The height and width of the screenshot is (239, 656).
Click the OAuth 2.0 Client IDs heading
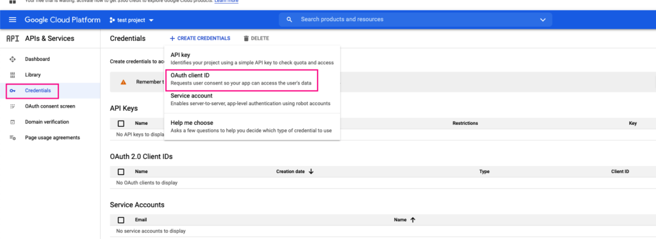coord(141,156)
